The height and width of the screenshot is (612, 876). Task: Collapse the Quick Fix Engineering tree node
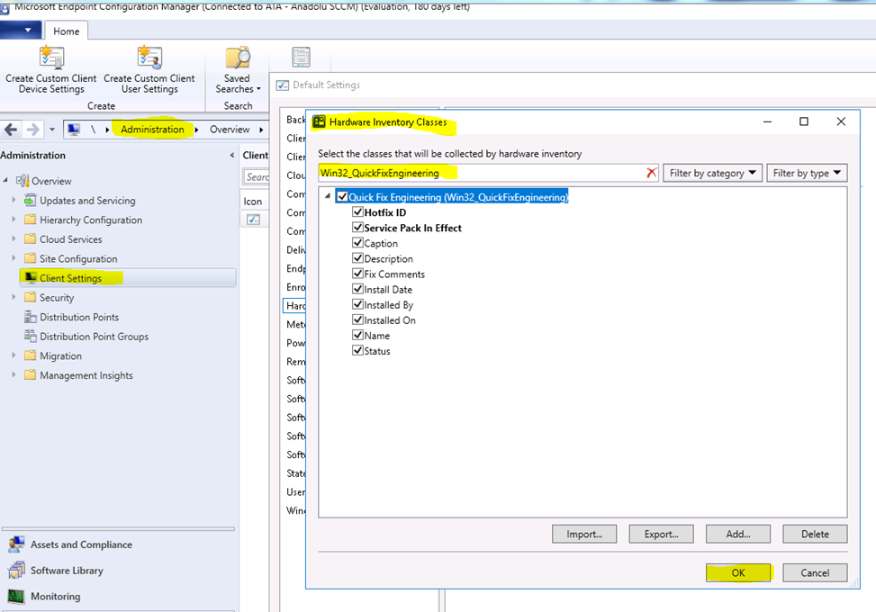coord(328,196)
